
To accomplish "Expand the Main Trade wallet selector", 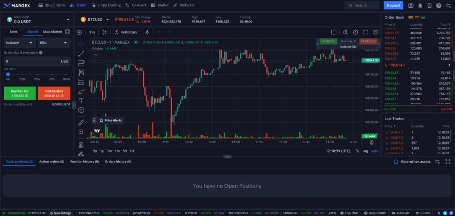I will pos(68,19).
